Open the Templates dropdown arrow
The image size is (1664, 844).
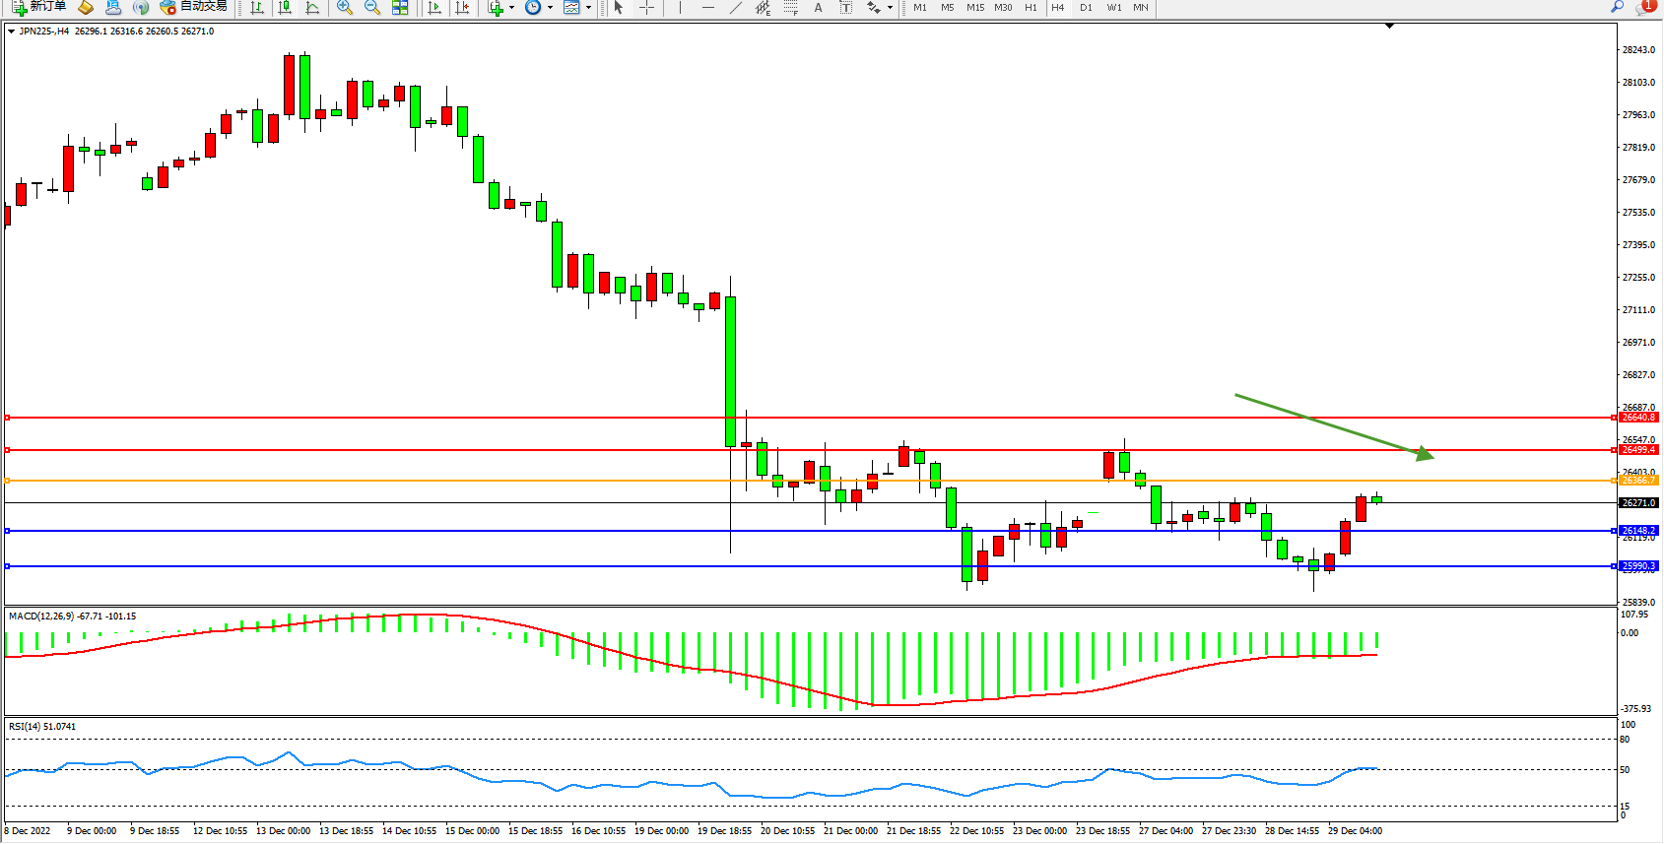588,8
